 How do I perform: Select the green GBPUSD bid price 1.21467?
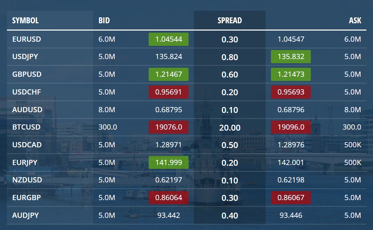tap(168, 74)
